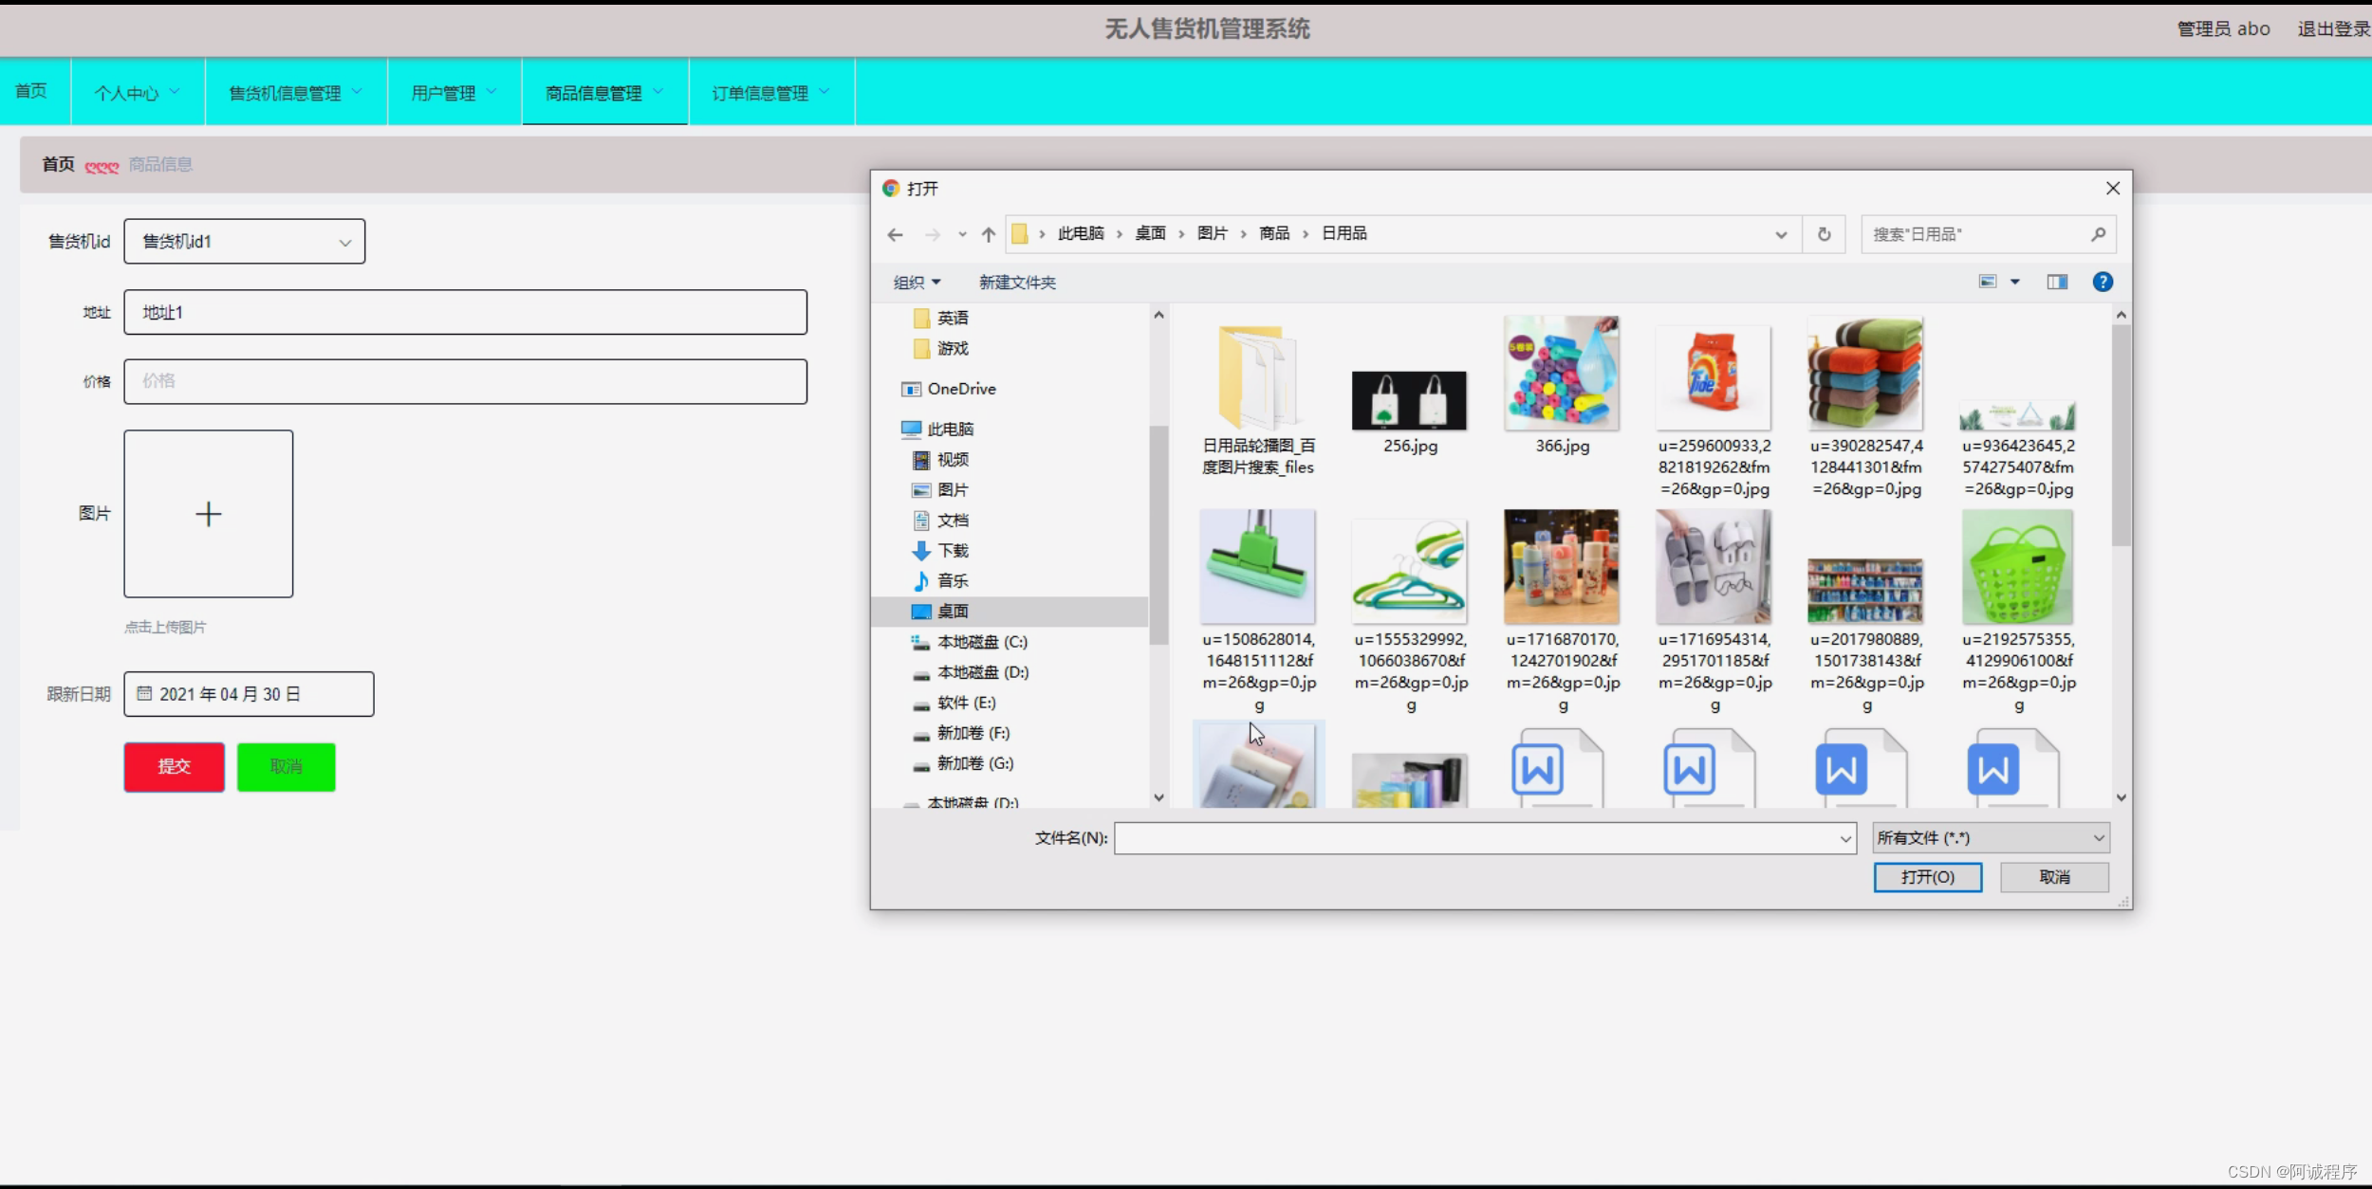The width and height of the screenshot is (2372, 1189).
Task: Select 下载 in the navigation tree
Action: tap(953, 551)
